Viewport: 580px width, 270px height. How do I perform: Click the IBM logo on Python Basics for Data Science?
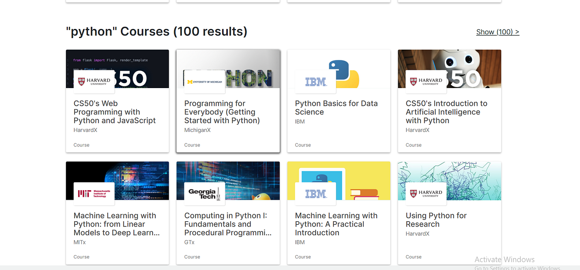pyautogui.click(x=315, y=81)
